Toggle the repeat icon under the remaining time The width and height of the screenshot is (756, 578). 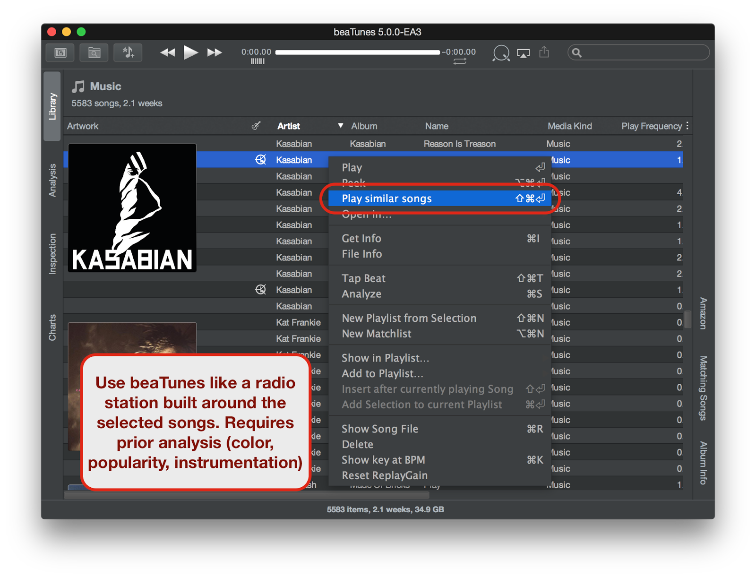coord(460,61)
